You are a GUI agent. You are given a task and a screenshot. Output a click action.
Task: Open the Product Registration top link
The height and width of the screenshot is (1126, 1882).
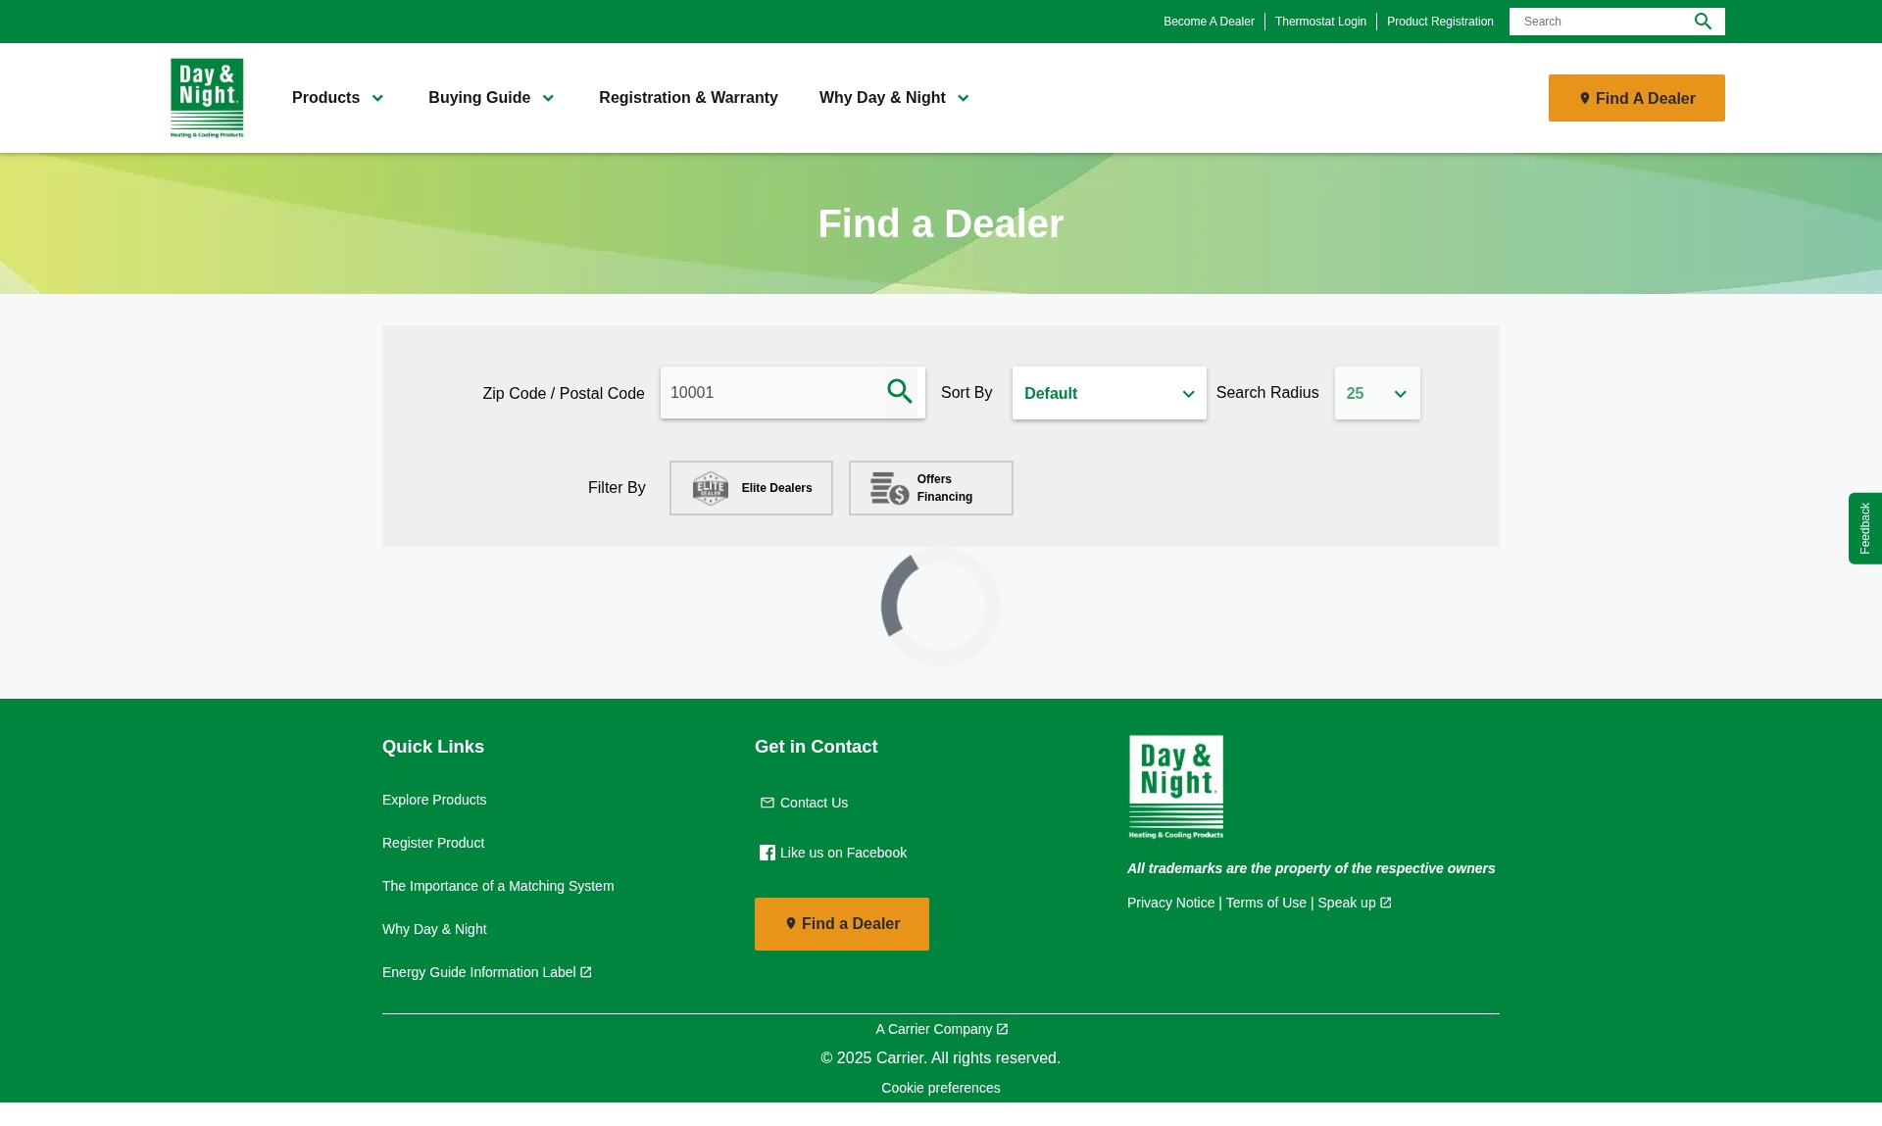pyautogui.click(x=1440, y=22)
